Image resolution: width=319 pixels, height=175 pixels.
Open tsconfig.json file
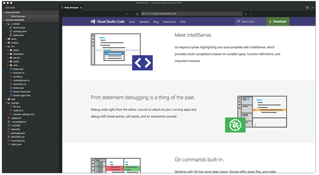tap(18, 141)
